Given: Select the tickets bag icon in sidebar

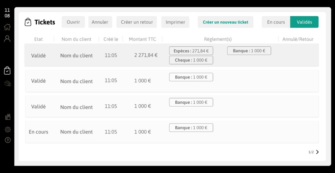Looking at the screenshot, I should pyautogui.click(x=7, y=71).
